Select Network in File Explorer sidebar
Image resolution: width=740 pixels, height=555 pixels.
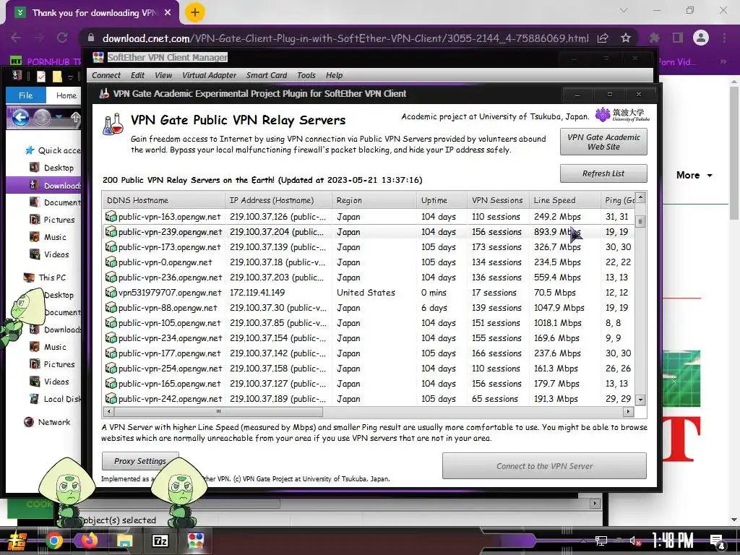47,422
